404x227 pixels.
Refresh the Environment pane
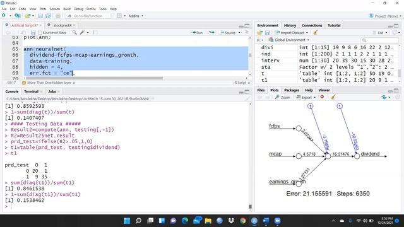(394, 32)
